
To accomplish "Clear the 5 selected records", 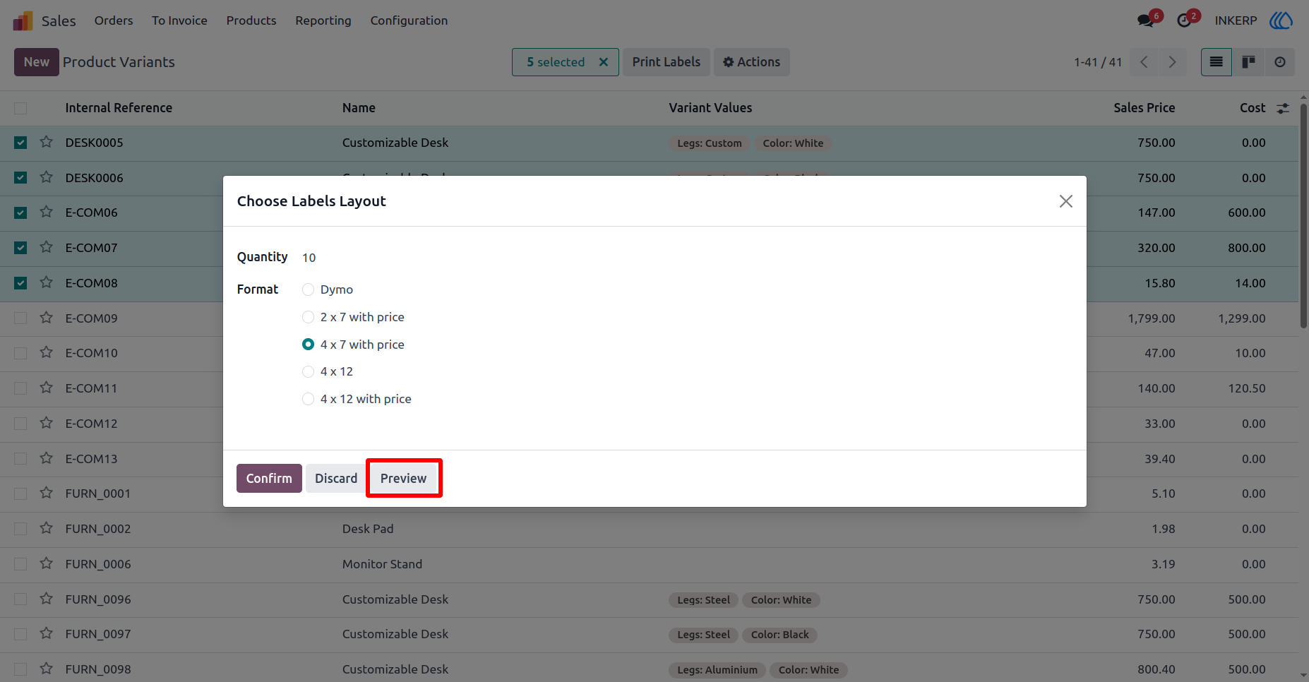I will pyautogui.click(x=604, y=62).
